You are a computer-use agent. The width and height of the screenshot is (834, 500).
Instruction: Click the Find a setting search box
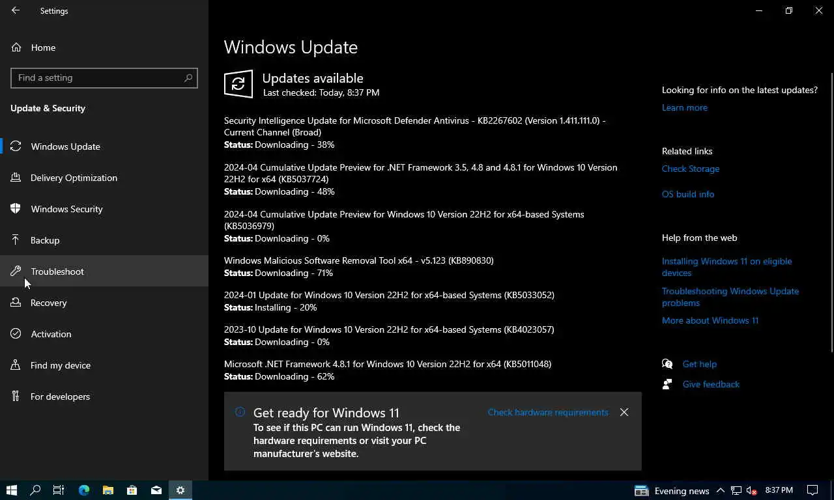pyautogui.click(x=104, y=77)
